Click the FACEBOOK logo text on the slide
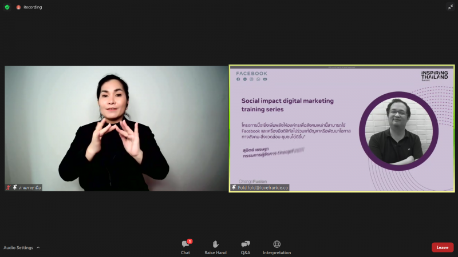This screenshot has height=257, width=458. pos(251,74)
